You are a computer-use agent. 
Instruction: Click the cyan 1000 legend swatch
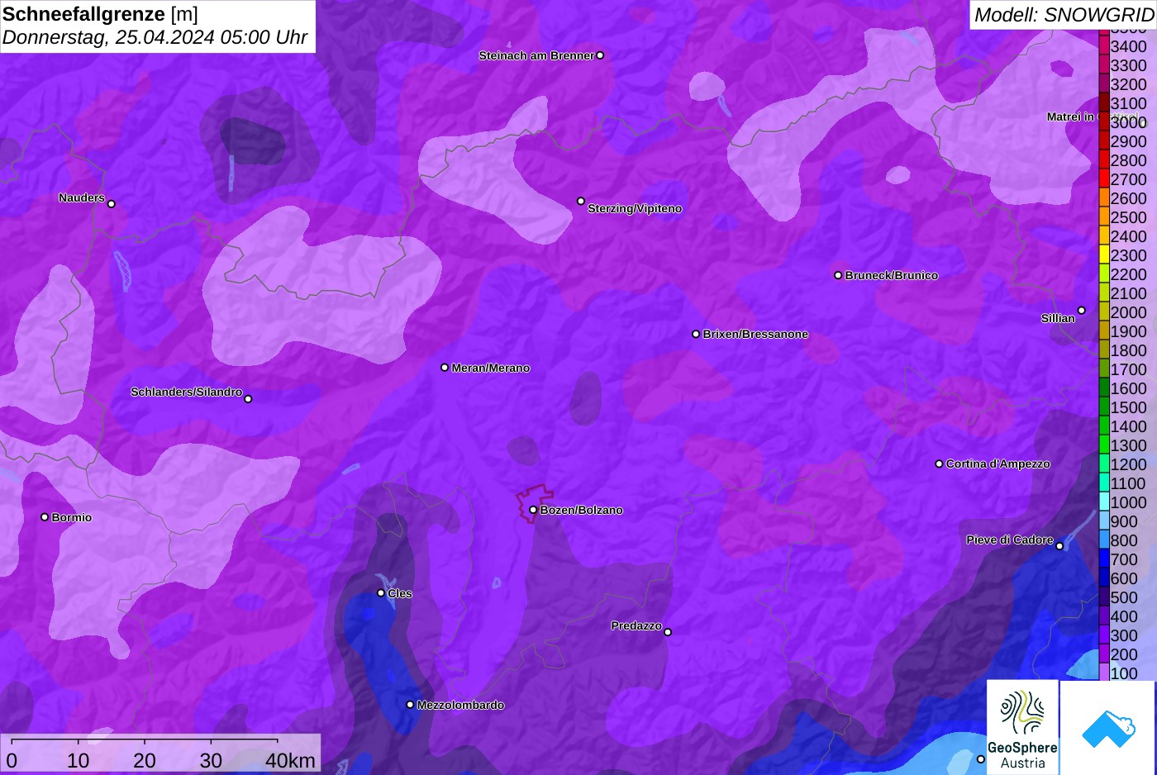[1103, 502]
